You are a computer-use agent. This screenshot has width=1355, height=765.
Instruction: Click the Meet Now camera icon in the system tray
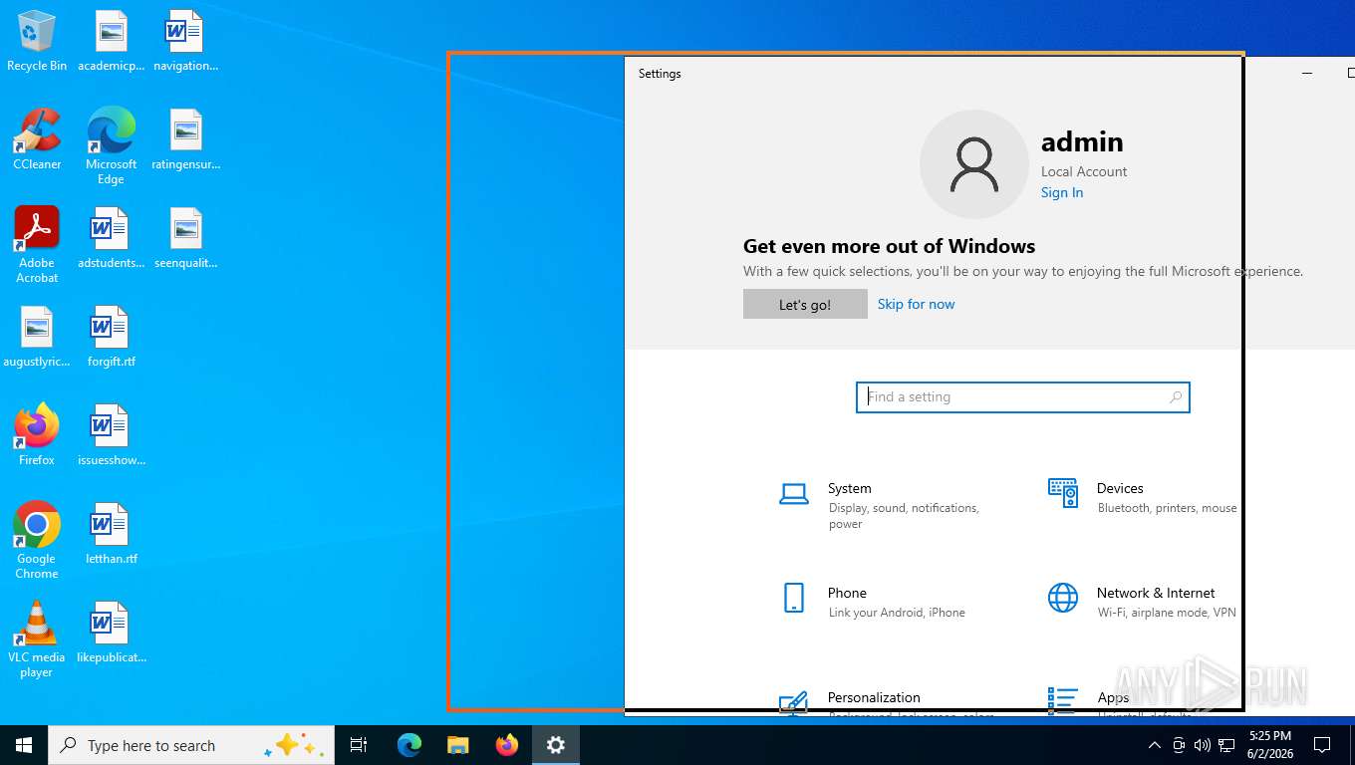(x=1179, y=745)
